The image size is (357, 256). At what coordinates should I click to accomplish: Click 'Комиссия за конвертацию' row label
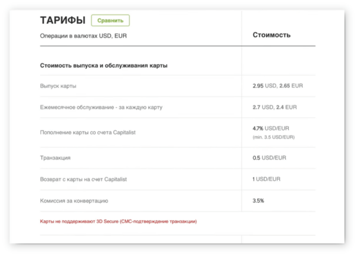pyautogui.click(x=74, y=201)
